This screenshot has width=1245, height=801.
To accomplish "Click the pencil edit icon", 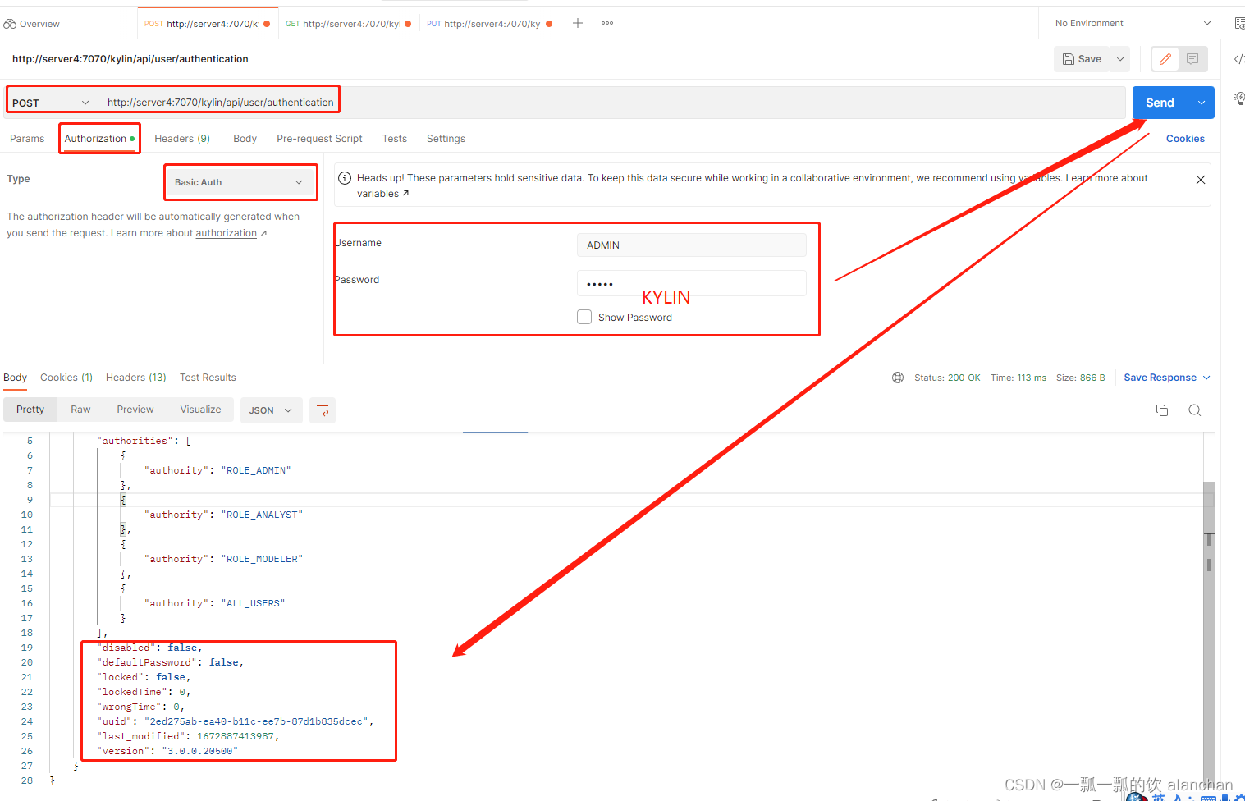I will [1165, 59].
